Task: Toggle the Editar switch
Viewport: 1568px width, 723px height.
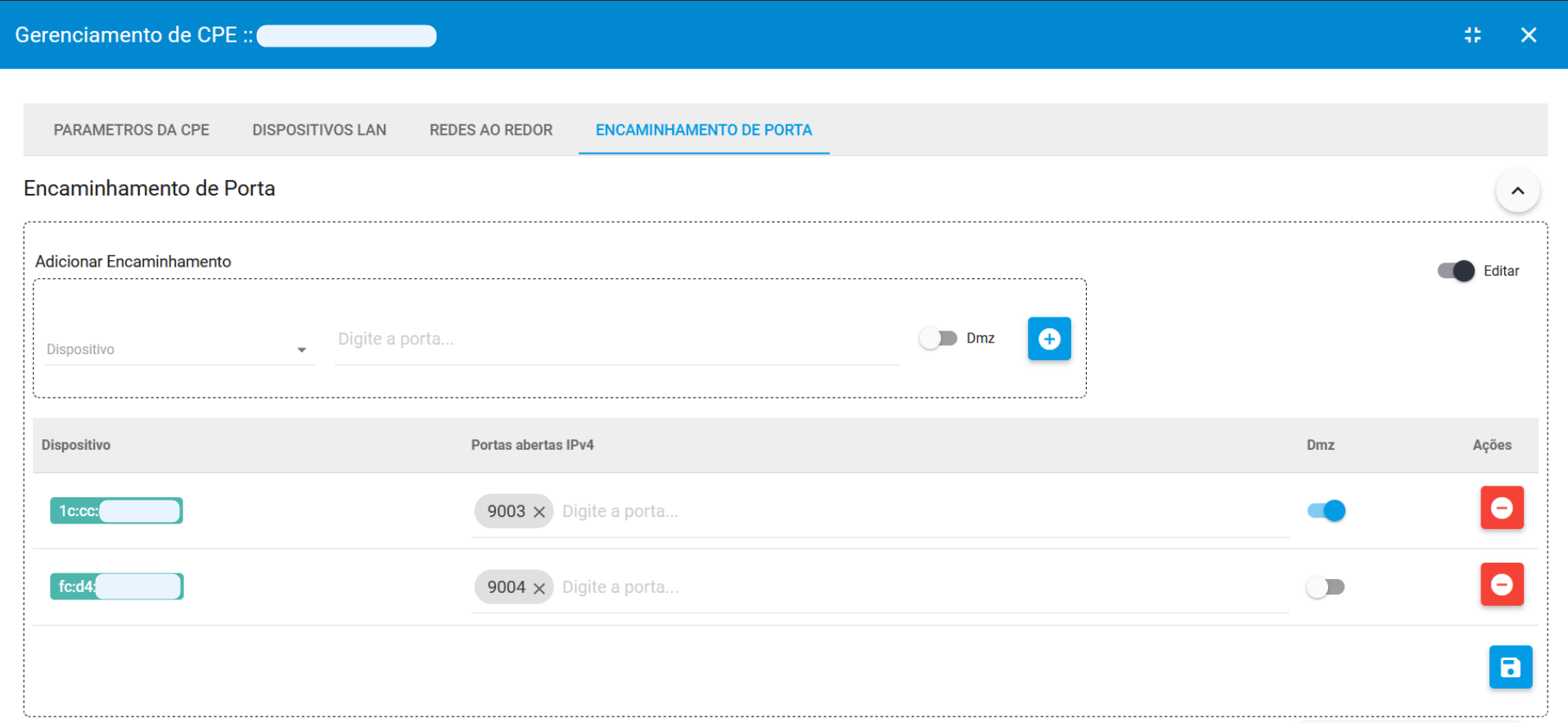Action: tap(1455, 271)
